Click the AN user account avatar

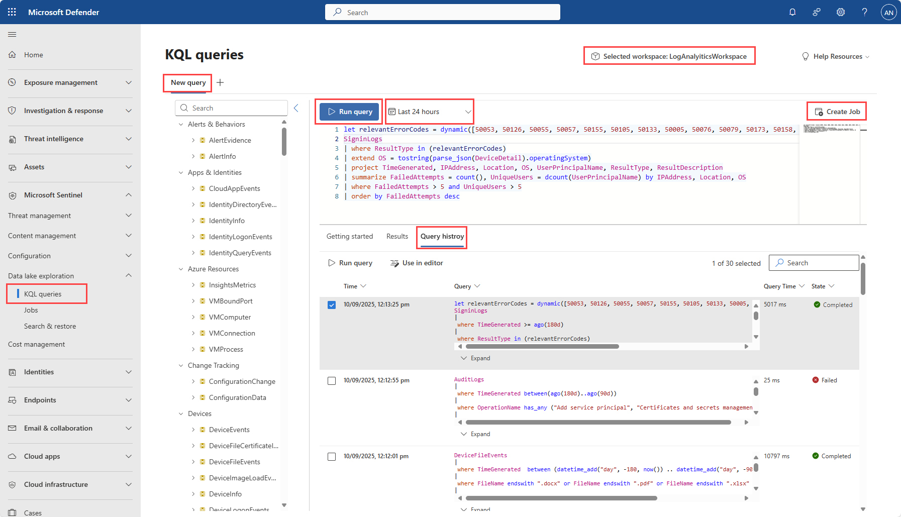point(888,12)
